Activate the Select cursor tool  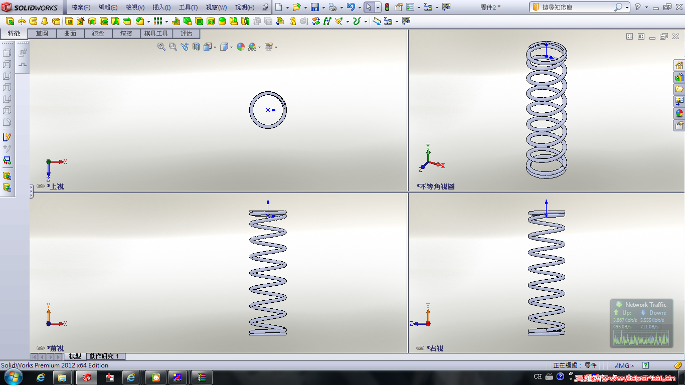point(369,7)
